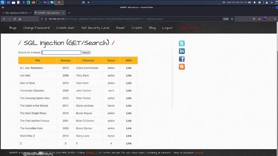Go back to the previous page
Image resolution: width=278 pixels, height=156 pixels.
(x=4, y=19)
